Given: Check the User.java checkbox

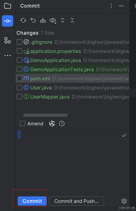Looking at the screenshot, I should point(19,88).
